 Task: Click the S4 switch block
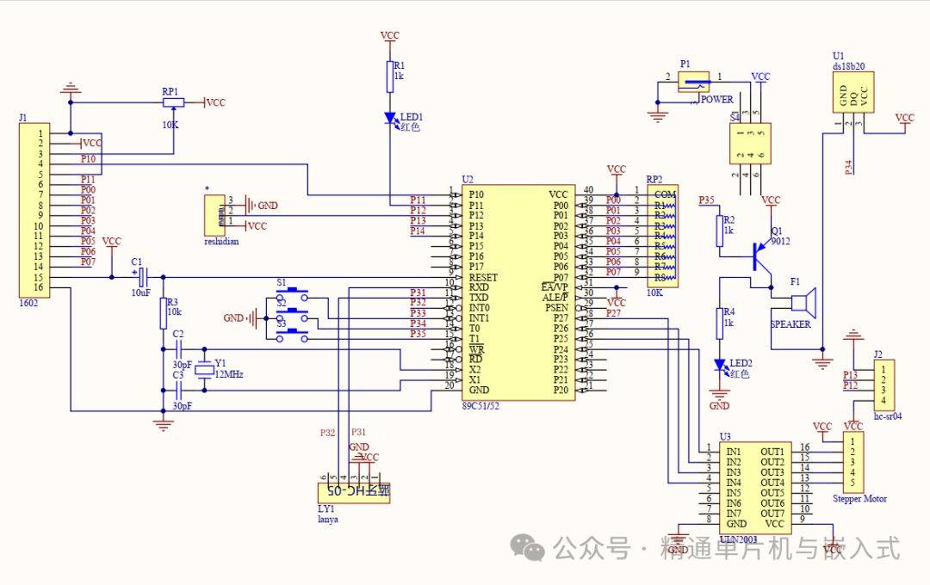pos(750,144)
